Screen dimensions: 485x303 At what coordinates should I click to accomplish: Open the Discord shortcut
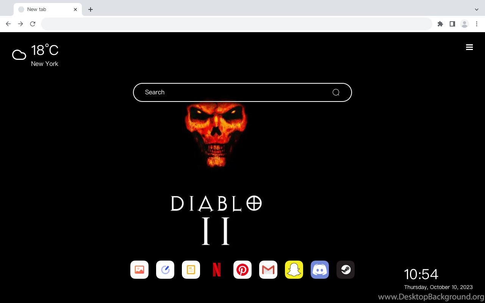coord(320,270)
